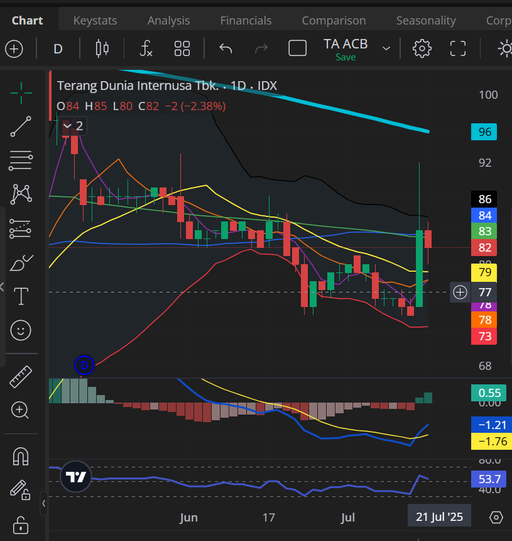
Task: Select the Fibonacci retracement lines tool
Action: click(x=21, y=160)
